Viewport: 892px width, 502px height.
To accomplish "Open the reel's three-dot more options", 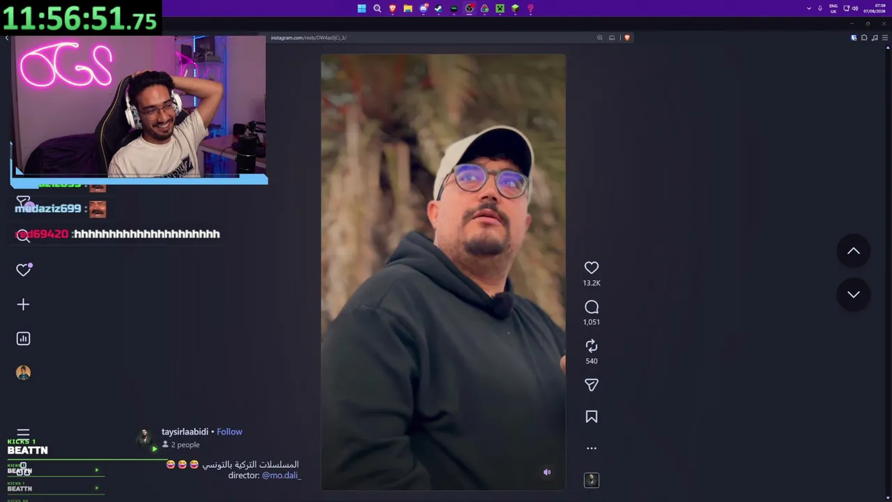I will click(592, 448).
